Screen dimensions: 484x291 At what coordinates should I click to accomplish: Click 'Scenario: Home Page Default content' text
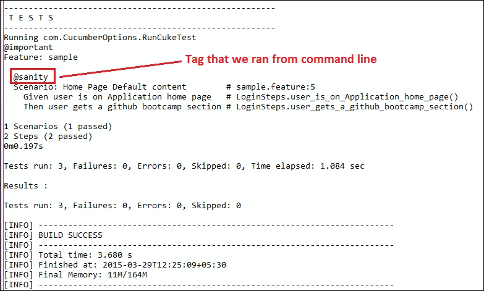click(100, 87)
